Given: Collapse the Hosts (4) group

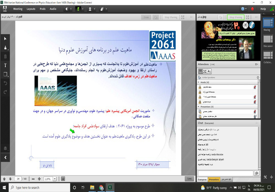Looking at the screenshot, I should [x=199, y=82].
